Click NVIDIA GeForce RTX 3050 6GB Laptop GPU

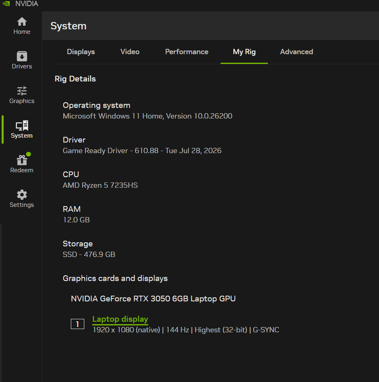pos(153,299)
